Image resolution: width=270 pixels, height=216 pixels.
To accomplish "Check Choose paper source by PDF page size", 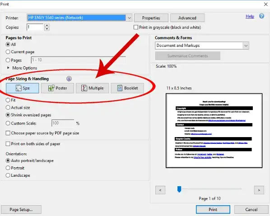I will (x=8, y=133).
